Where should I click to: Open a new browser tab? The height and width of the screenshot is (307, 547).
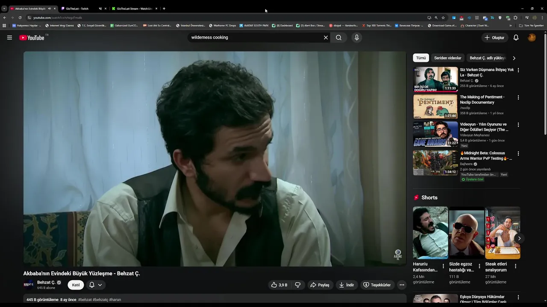164,9
